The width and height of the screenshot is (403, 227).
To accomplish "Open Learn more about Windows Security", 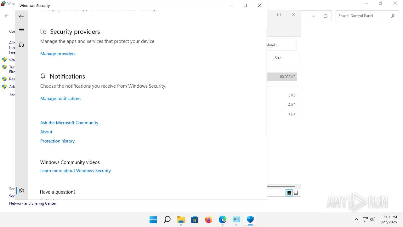I will coord(76,171).
